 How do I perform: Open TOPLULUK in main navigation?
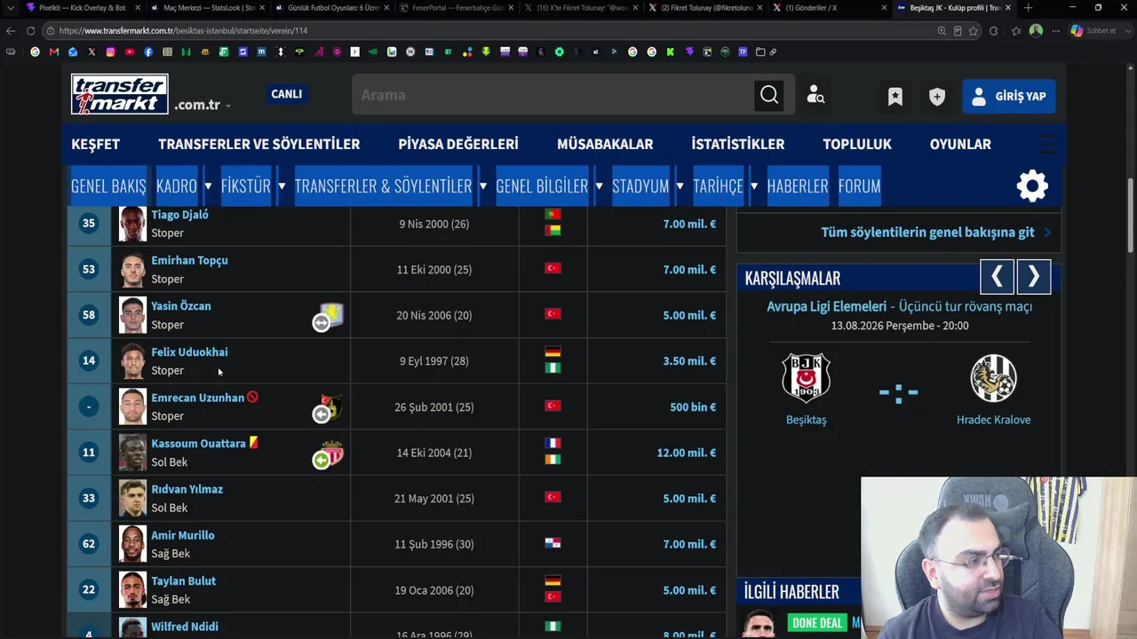coord(857,144)
